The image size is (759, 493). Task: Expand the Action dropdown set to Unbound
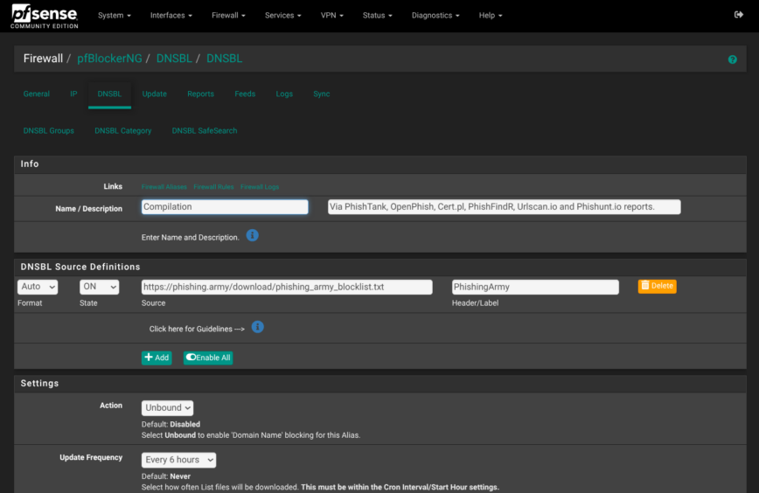click(167, 408)
